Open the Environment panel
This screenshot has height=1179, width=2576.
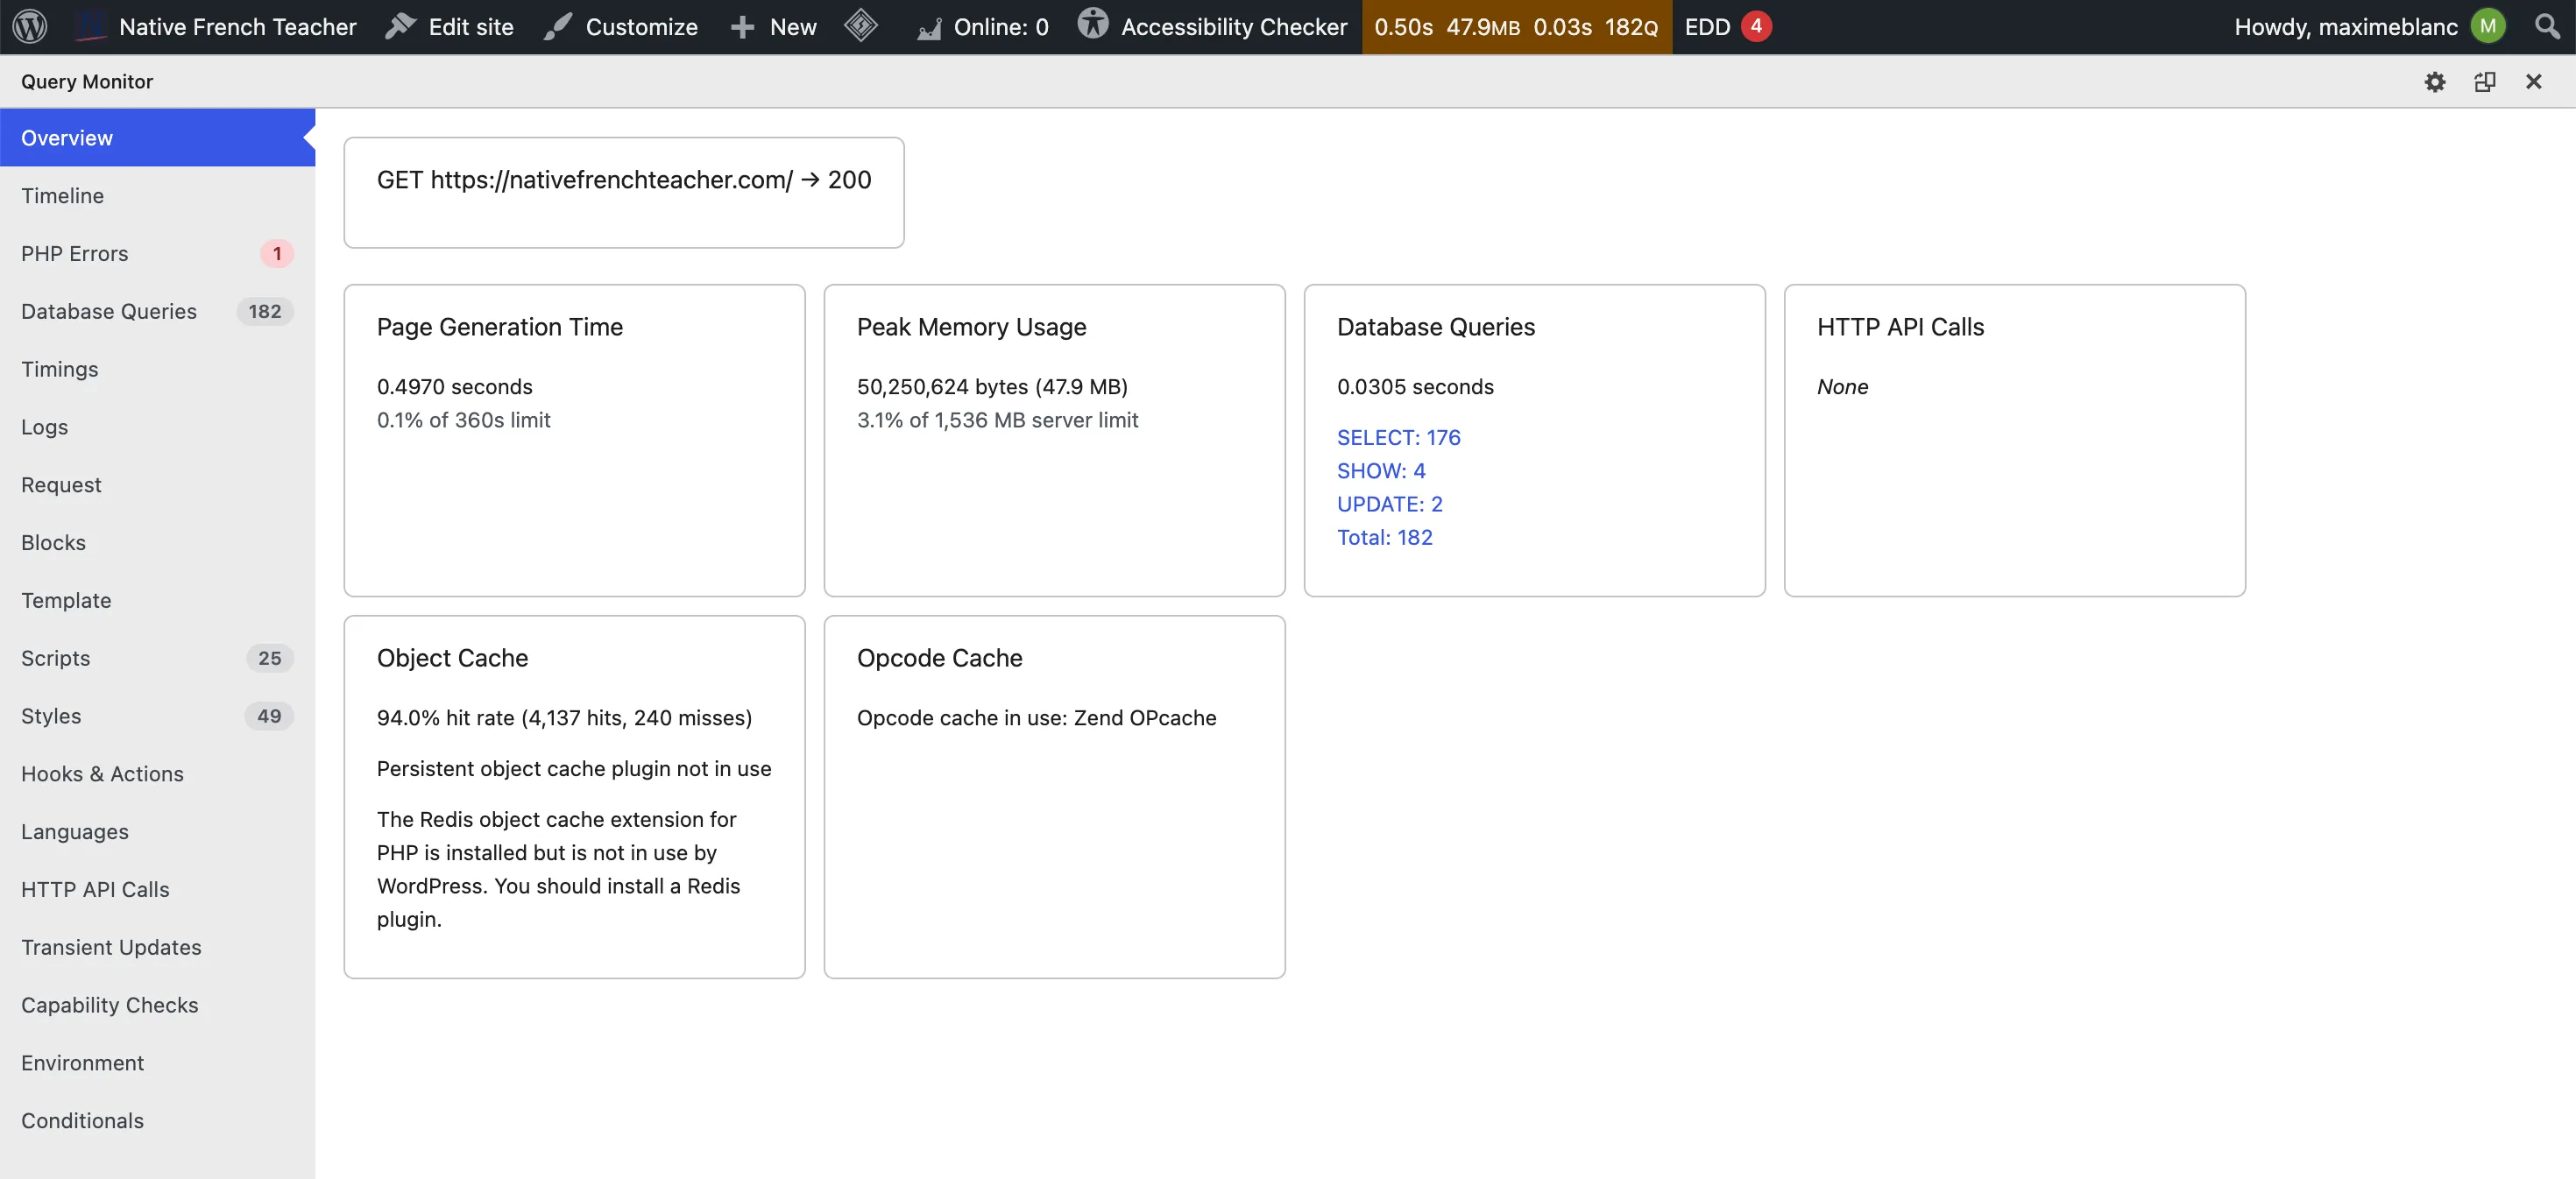pos(157,1064)
